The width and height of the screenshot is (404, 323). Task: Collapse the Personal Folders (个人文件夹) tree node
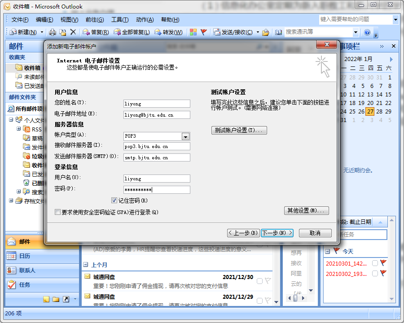click(x=11, y=119)
